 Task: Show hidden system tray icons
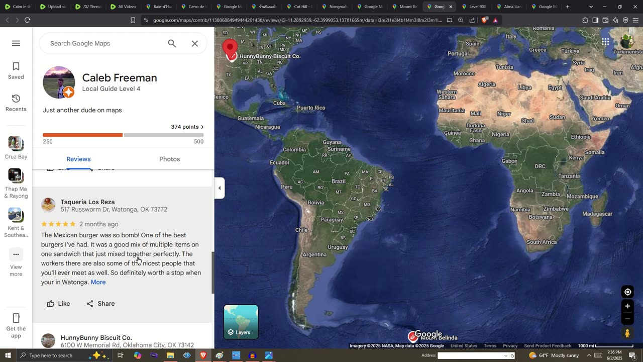coord(589,355)
